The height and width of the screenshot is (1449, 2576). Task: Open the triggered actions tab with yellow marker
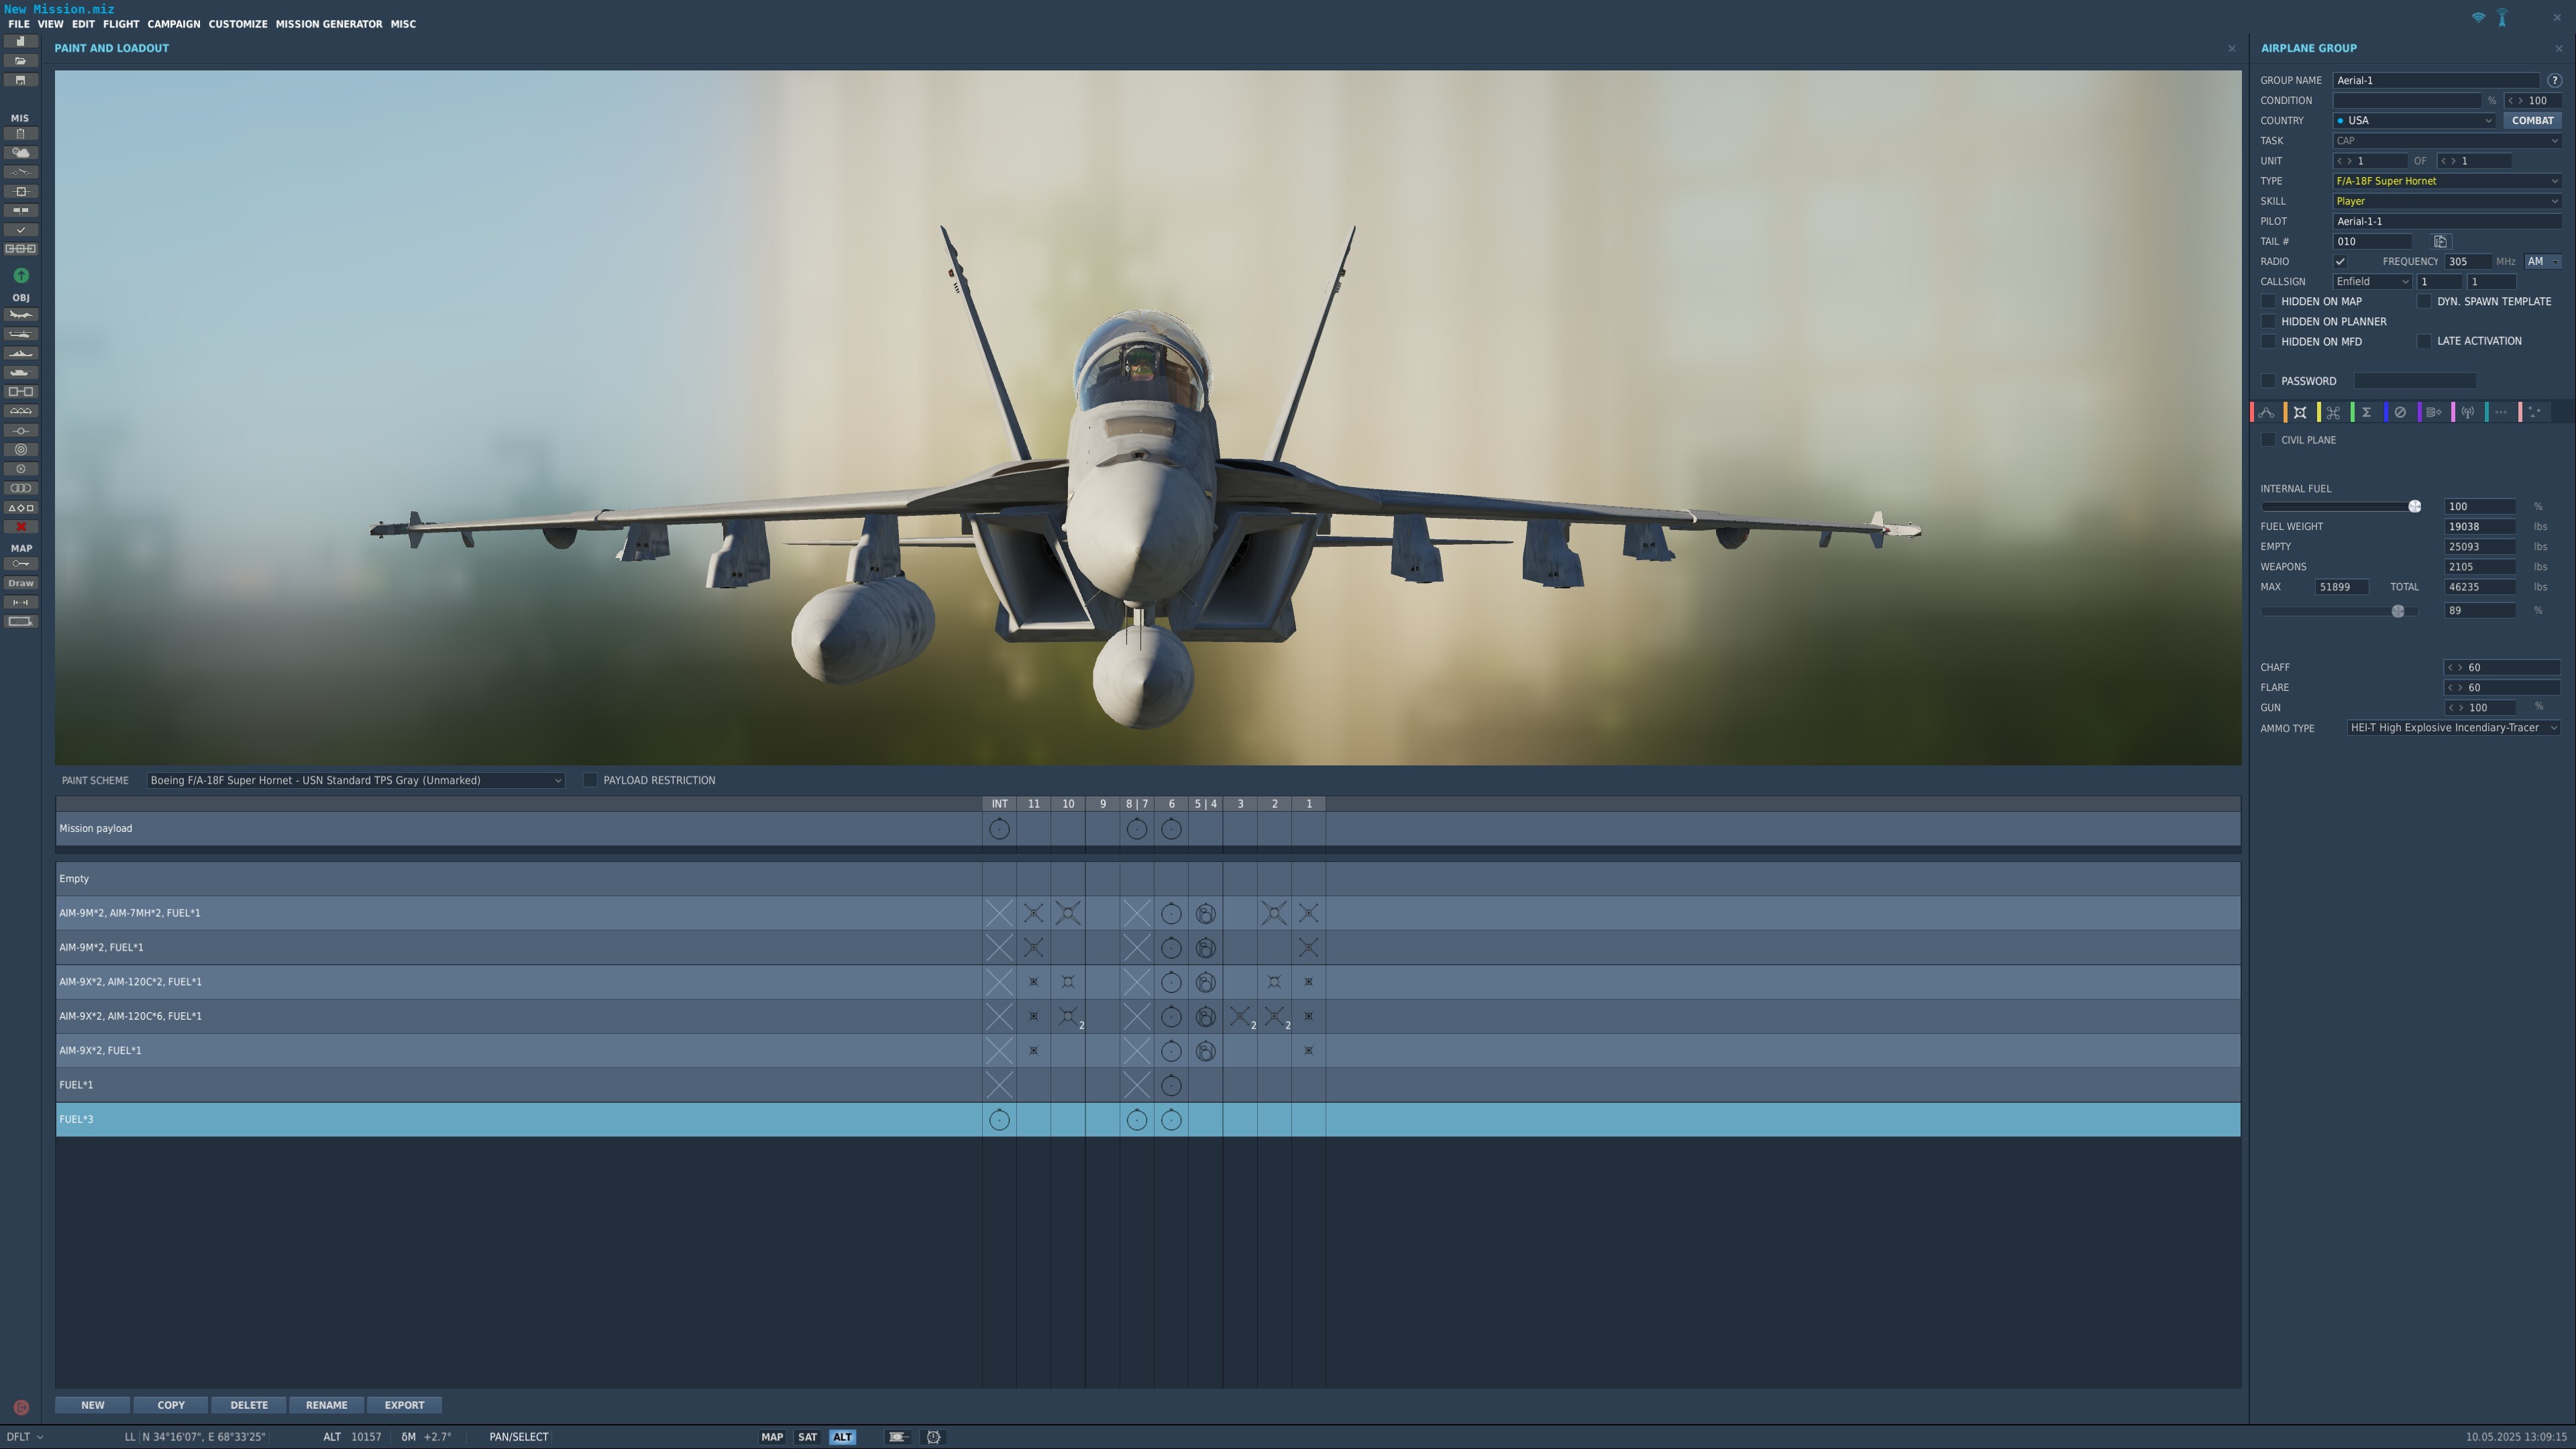2333,412
